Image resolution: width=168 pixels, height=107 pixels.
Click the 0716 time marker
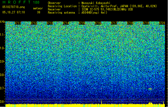click(x=98, y=23)
